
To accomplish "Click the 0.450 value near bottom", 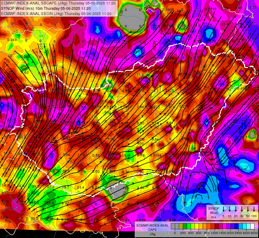I will tap(171, 220).
